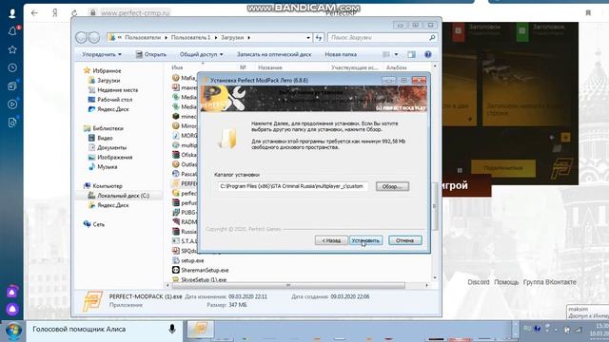The image size is (609, 342).
Task: Click the browser bookmark icon
Action: click(x=588, y=12)
